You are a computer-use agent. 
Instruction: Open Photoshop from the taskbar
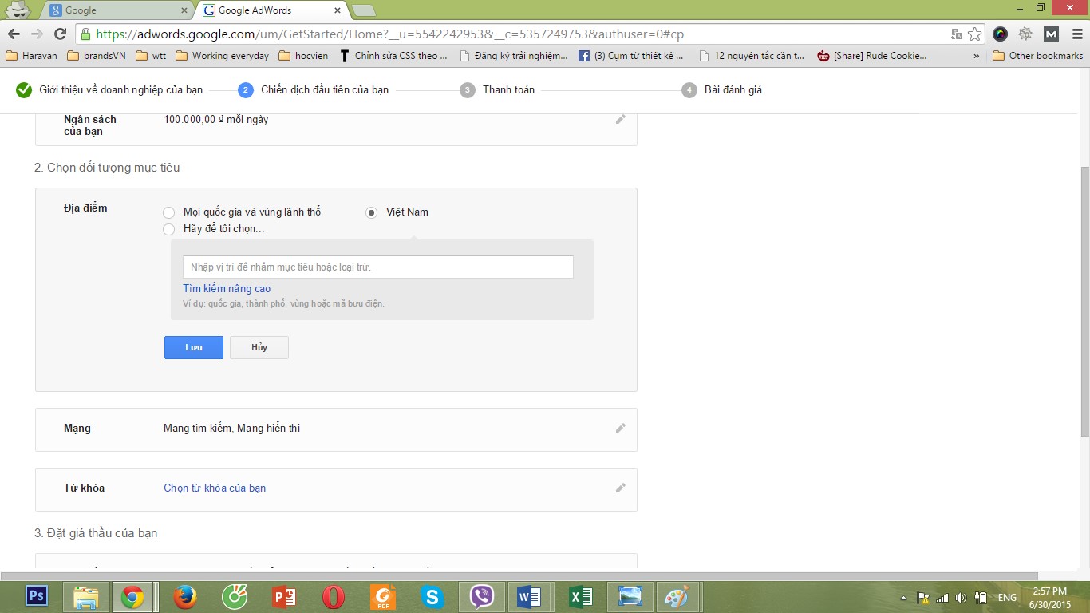pyautogui.click(x=37, y=596)
